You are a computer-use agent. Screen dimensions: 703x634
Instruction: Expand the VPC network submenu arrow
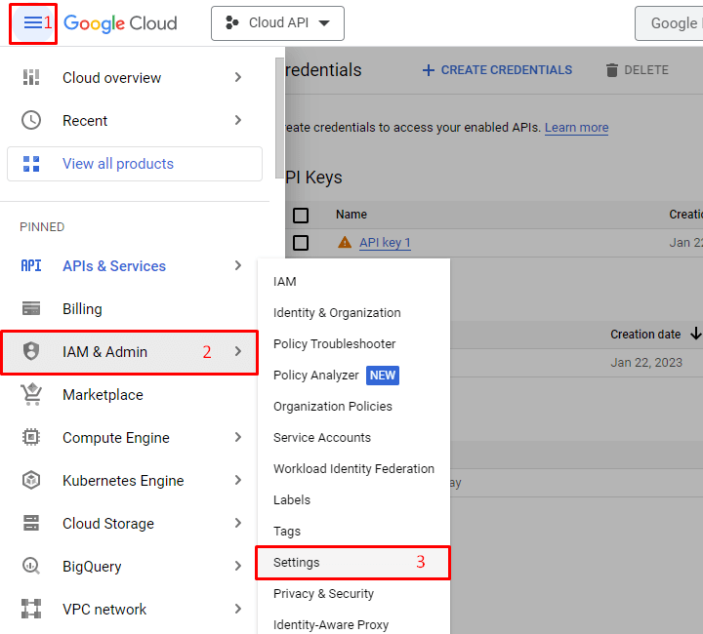tap(237, 609)
